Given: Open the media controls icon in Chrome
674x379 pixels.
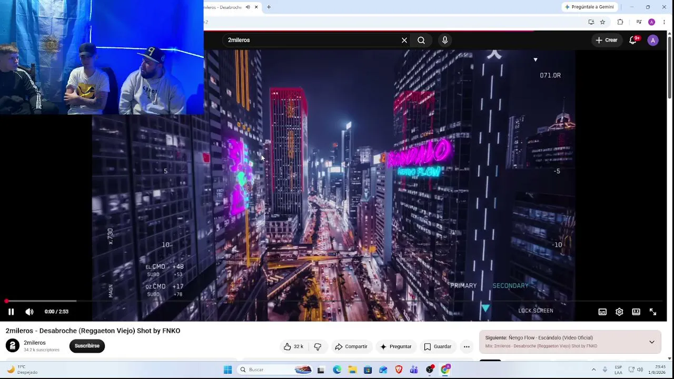Looking at the screenshot, I should pos(639,22).
